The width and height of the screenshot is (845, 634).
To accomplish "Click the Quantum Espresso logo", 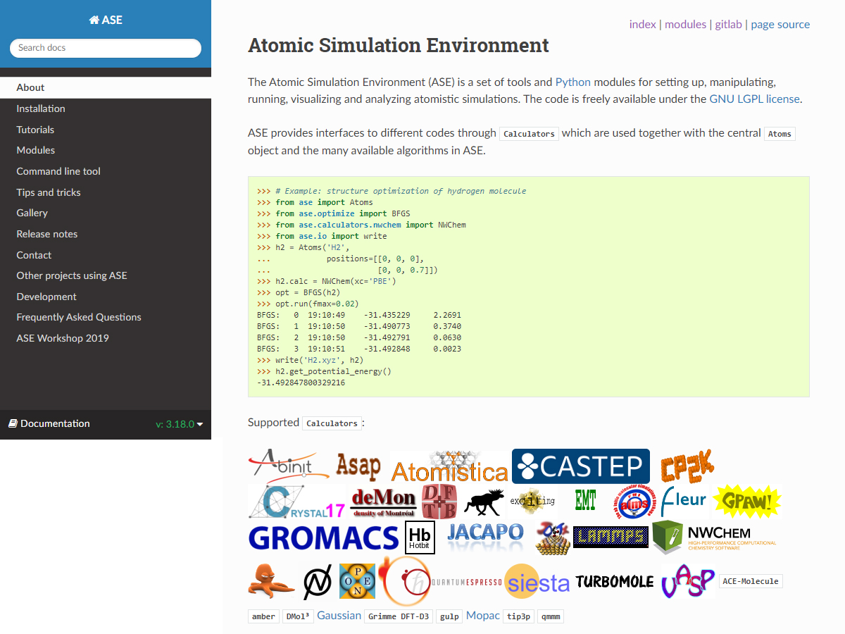I will [466, 583].
